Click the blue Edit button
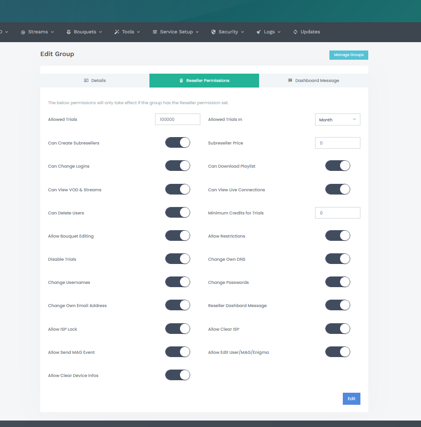 tap(351, 399)
